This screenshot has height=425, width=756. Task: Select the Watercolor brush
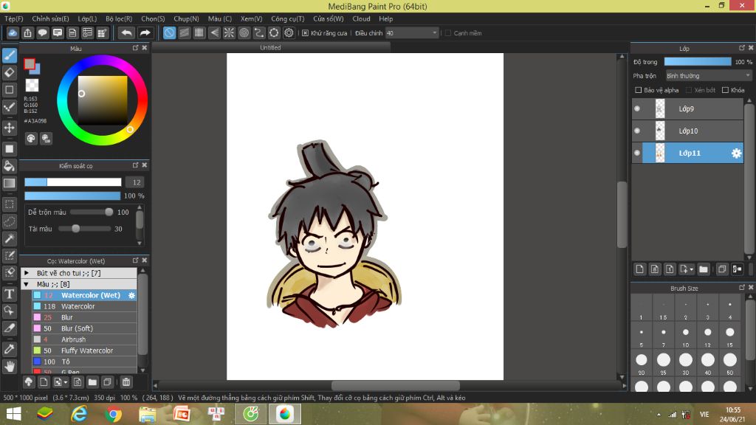point(84,306)
